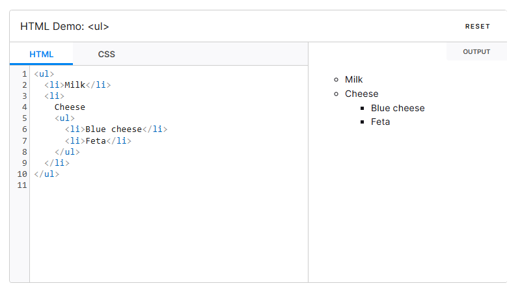Click the 'Cheese' item in the output
The width and height of the screenshot is (522, 292).
(361, 94)
